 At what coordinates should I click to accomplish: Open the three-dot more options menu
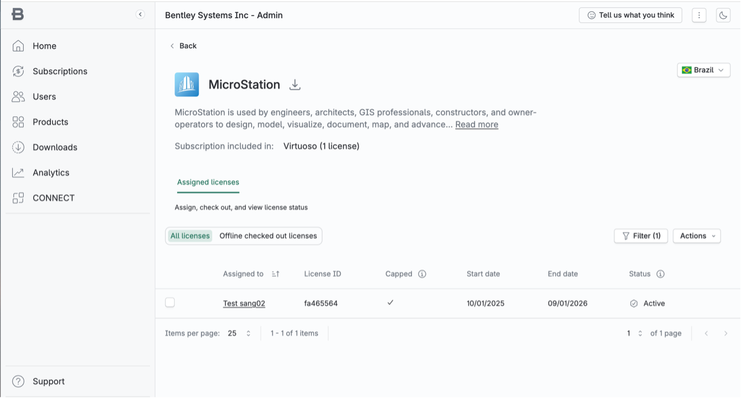(x=699, y=15)
